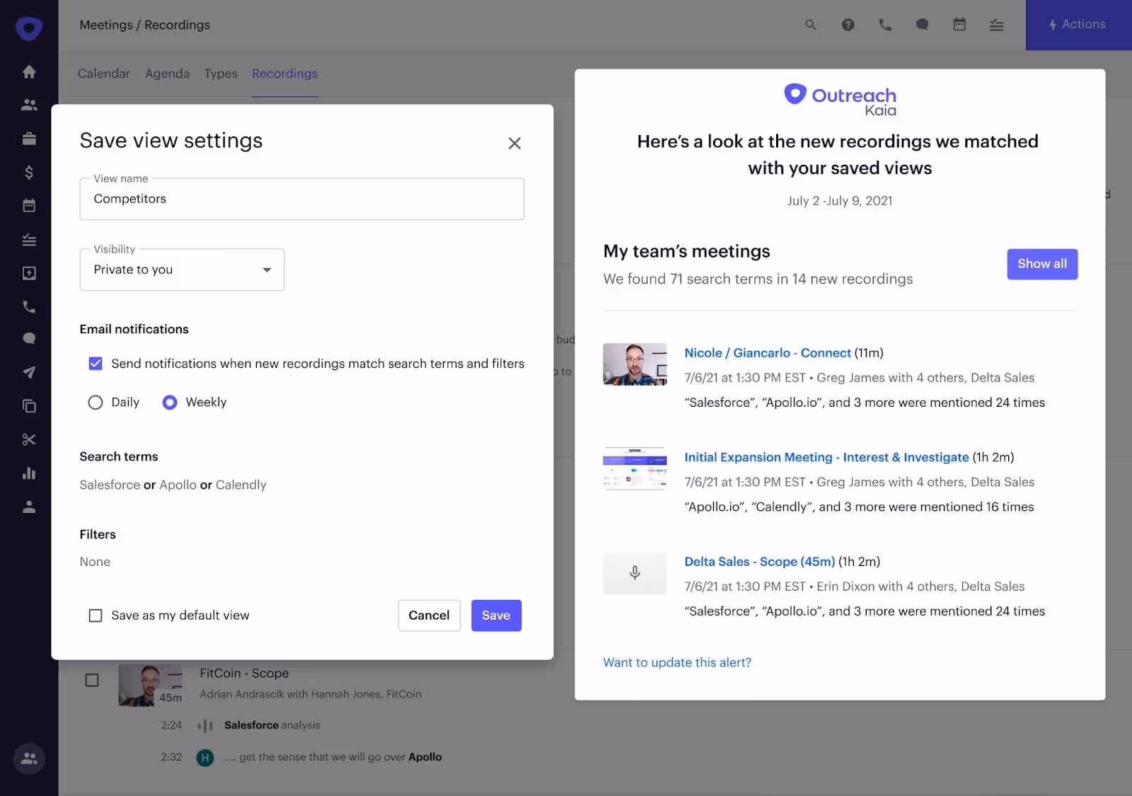
Task: Switch to the Agenda tab
Action: [x=167, y=74]
